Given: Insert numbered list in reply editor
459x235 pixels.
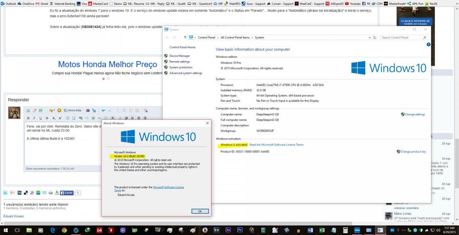Looking at the screenshot, I should [x=74, y=118].
